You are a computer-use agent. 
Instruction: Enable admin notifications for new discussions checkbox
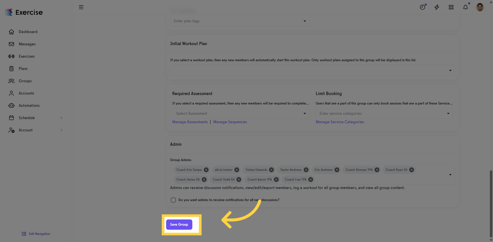[x=173, y=200]
